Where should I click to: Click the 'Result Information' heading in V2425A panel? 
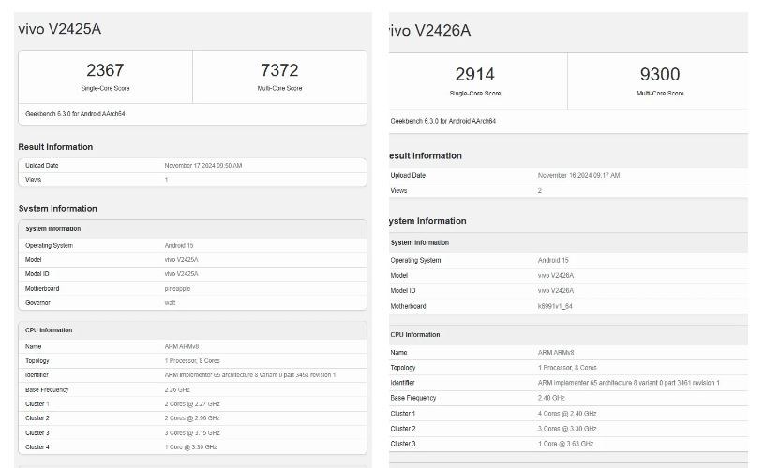pyautogui.click(x=55, y=147)
